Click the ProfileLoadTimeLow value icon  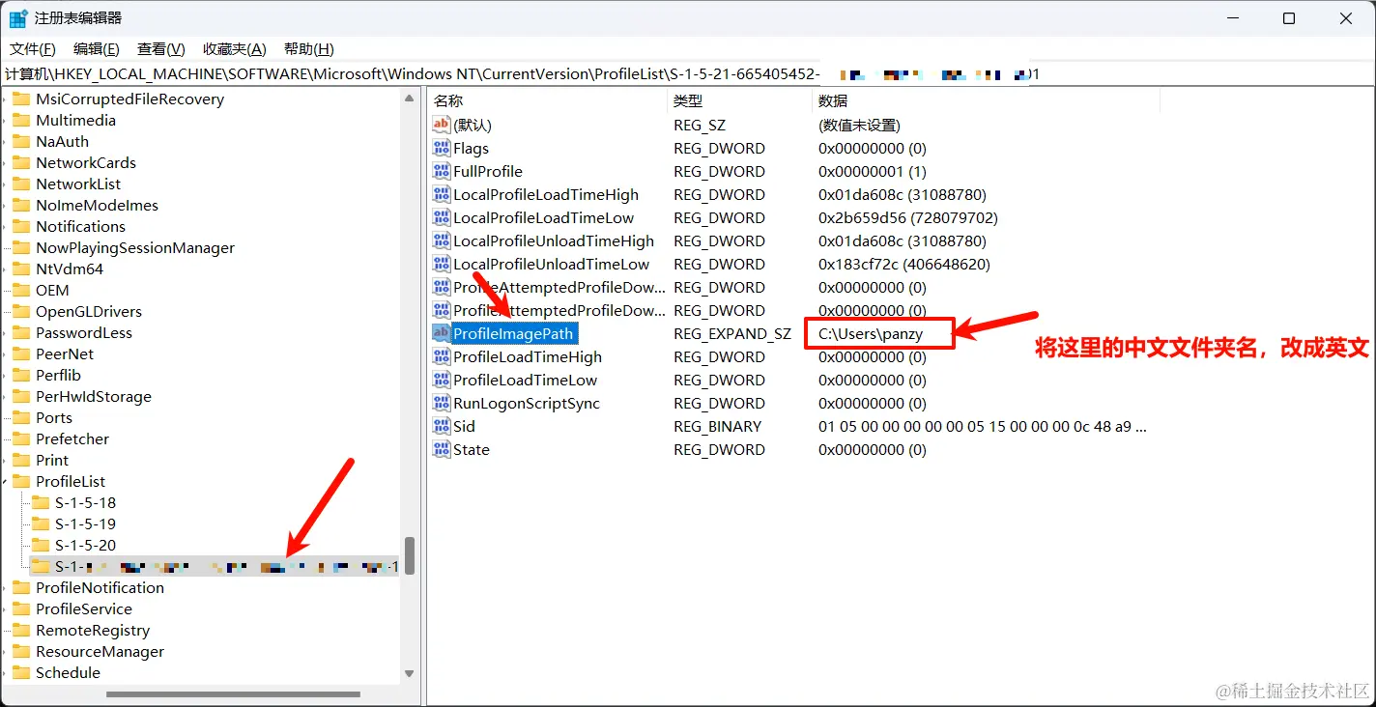click(x=441, y=380)
